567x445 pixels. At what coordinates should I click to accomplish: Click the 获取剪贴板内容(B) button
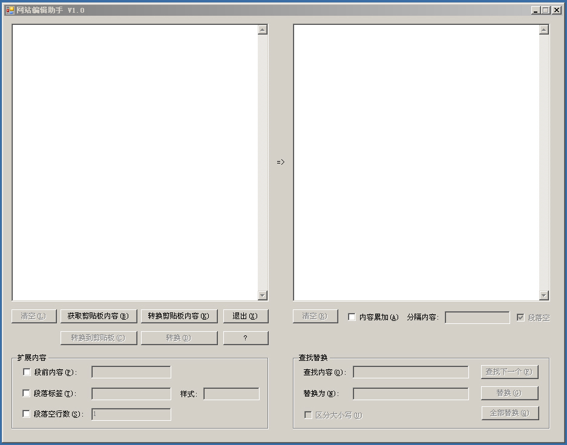coord(99,316)
